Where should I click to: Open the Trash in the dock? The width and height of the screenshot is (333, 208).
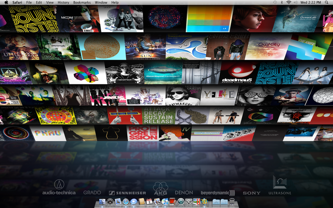point(232,202)
